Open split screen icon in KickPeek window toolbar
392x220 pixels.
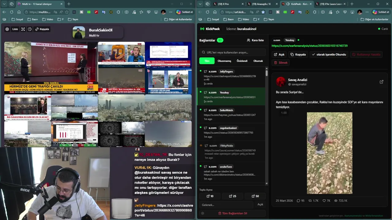pyautogui.click(x=322, y=12)
